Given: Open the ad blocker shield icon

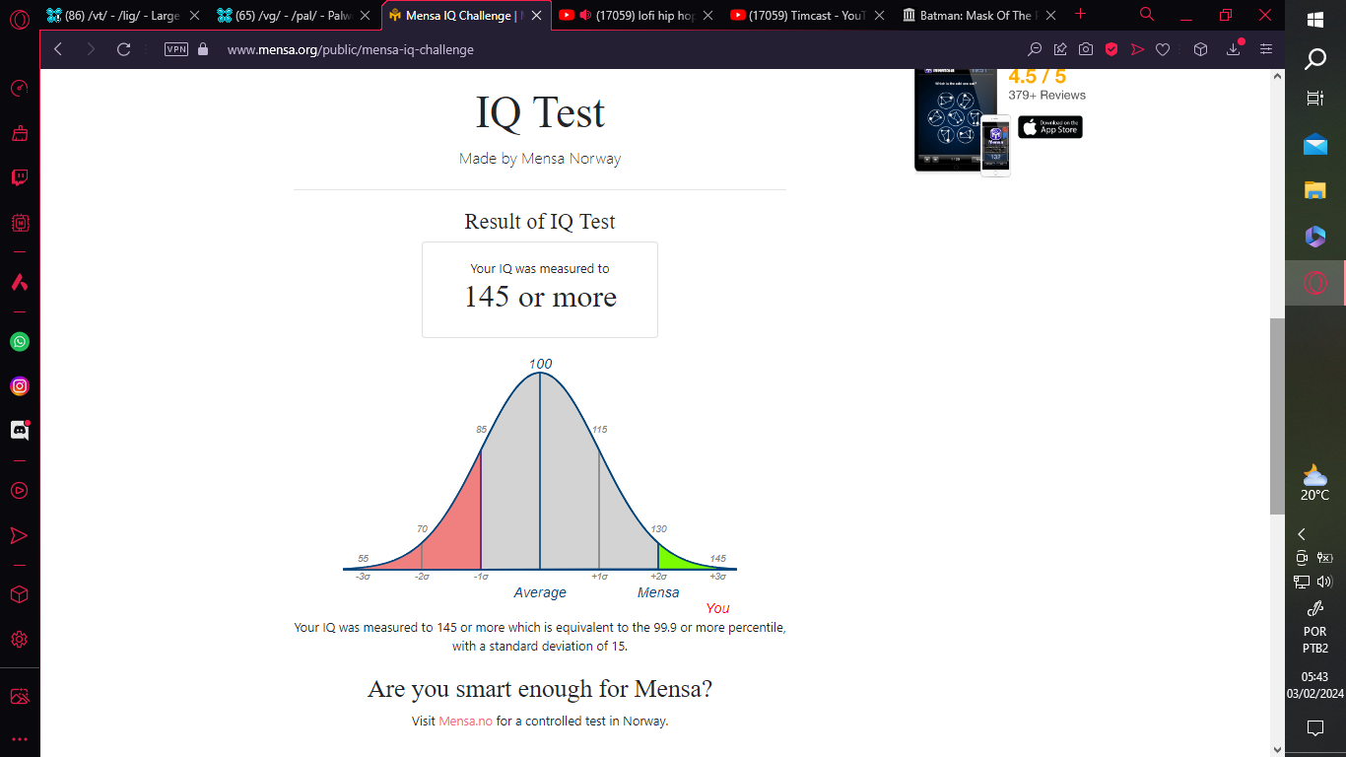Looking at the screenshot, I should click(x=1111, y=49).
